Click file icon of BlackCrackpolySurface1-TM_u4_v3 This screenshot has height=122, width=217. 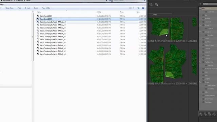click(38, 37)
